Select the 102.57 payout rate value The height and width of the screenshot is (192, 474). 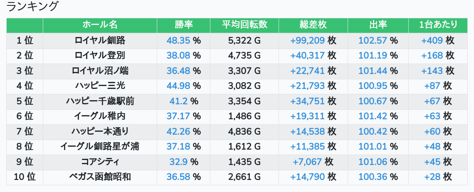373,40
